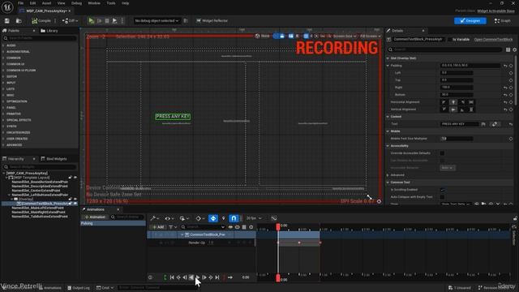Select NamedSlot_CenterExtendPoint in hierarchy

coord(36,191)
